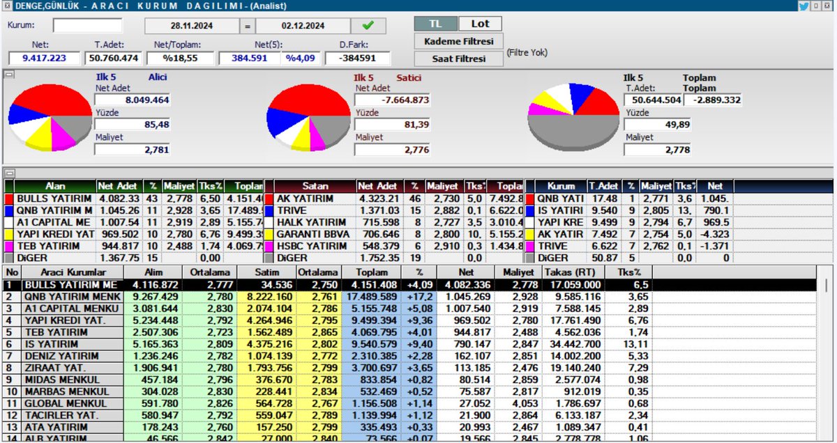Sort by the Kurum column header
Viewport: 837px width, 443px height.
point(561,187)
